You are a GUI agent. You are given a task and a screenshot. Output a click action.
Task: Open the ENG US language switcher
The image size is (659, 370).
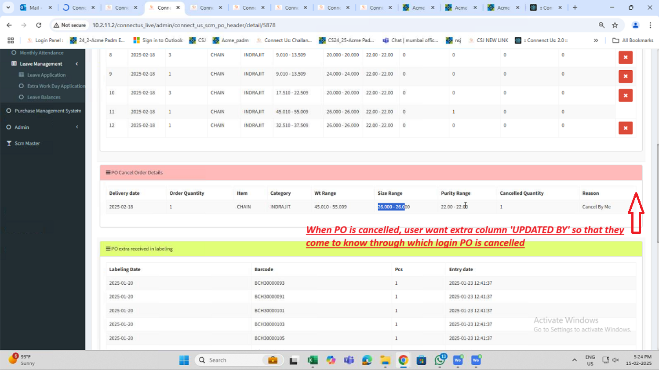tap(590, 360)
